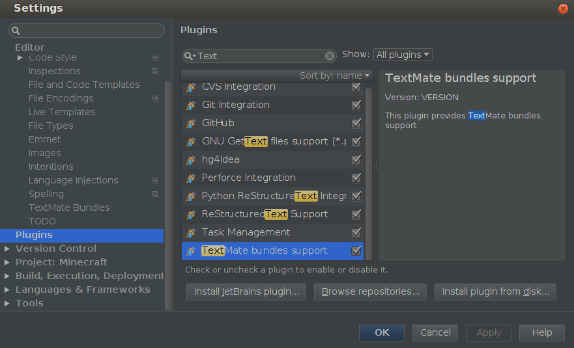This screenshot has width=574, height=348.
Task: Click the Perforce Integration plugin icon
Action: tap(191, 178)
